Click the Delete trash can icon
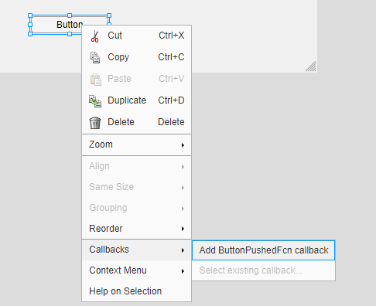Viewport: 376px width, 306px height. pos(95,123)
